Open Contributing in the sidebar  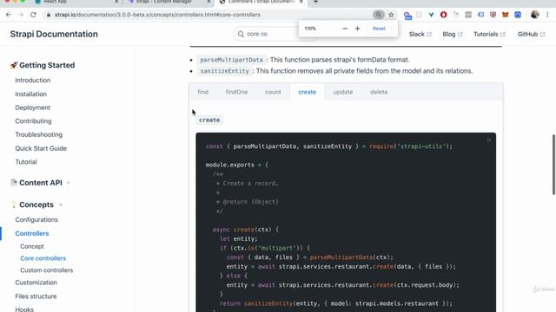pyautogui.click(x=33, y=121)
